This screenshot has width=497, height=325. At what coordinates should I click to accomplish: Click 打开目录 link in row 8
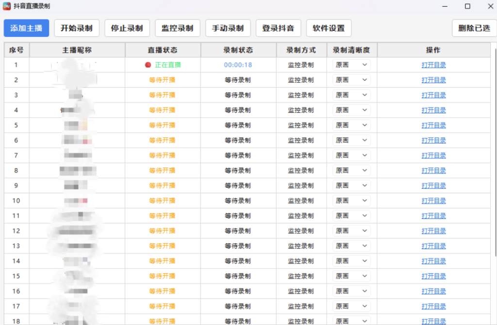click(x=433, y=170)
